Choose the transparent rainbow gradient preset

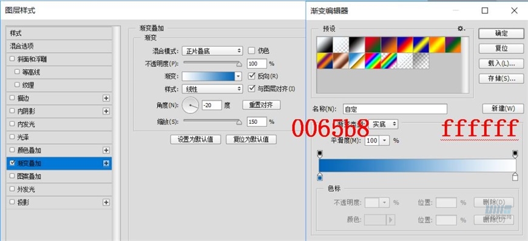click(x=389, y=61)
